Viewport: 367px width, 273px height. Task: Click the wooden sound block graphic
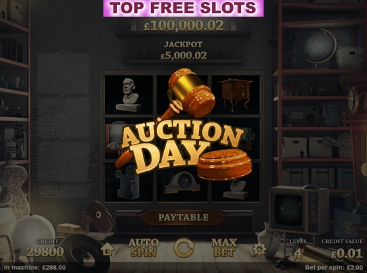click(224, 164)
